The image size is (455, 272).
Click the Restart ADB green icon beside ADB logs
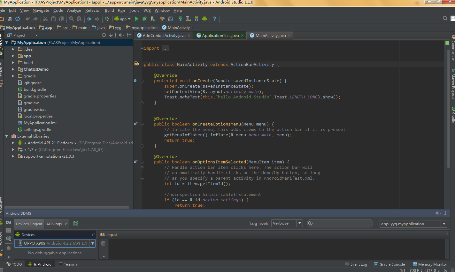pyautogui.click(x=76, y=224)
